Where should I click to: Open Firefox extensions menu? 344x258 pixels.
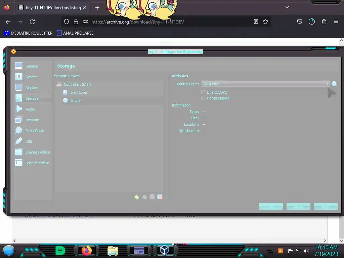(324, 21)
